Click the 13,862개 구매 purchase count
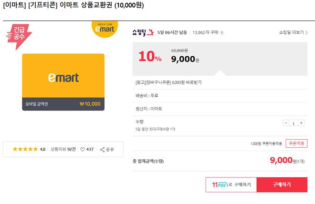The width and height of the screenshot is (315, 204). pos(205,33)
